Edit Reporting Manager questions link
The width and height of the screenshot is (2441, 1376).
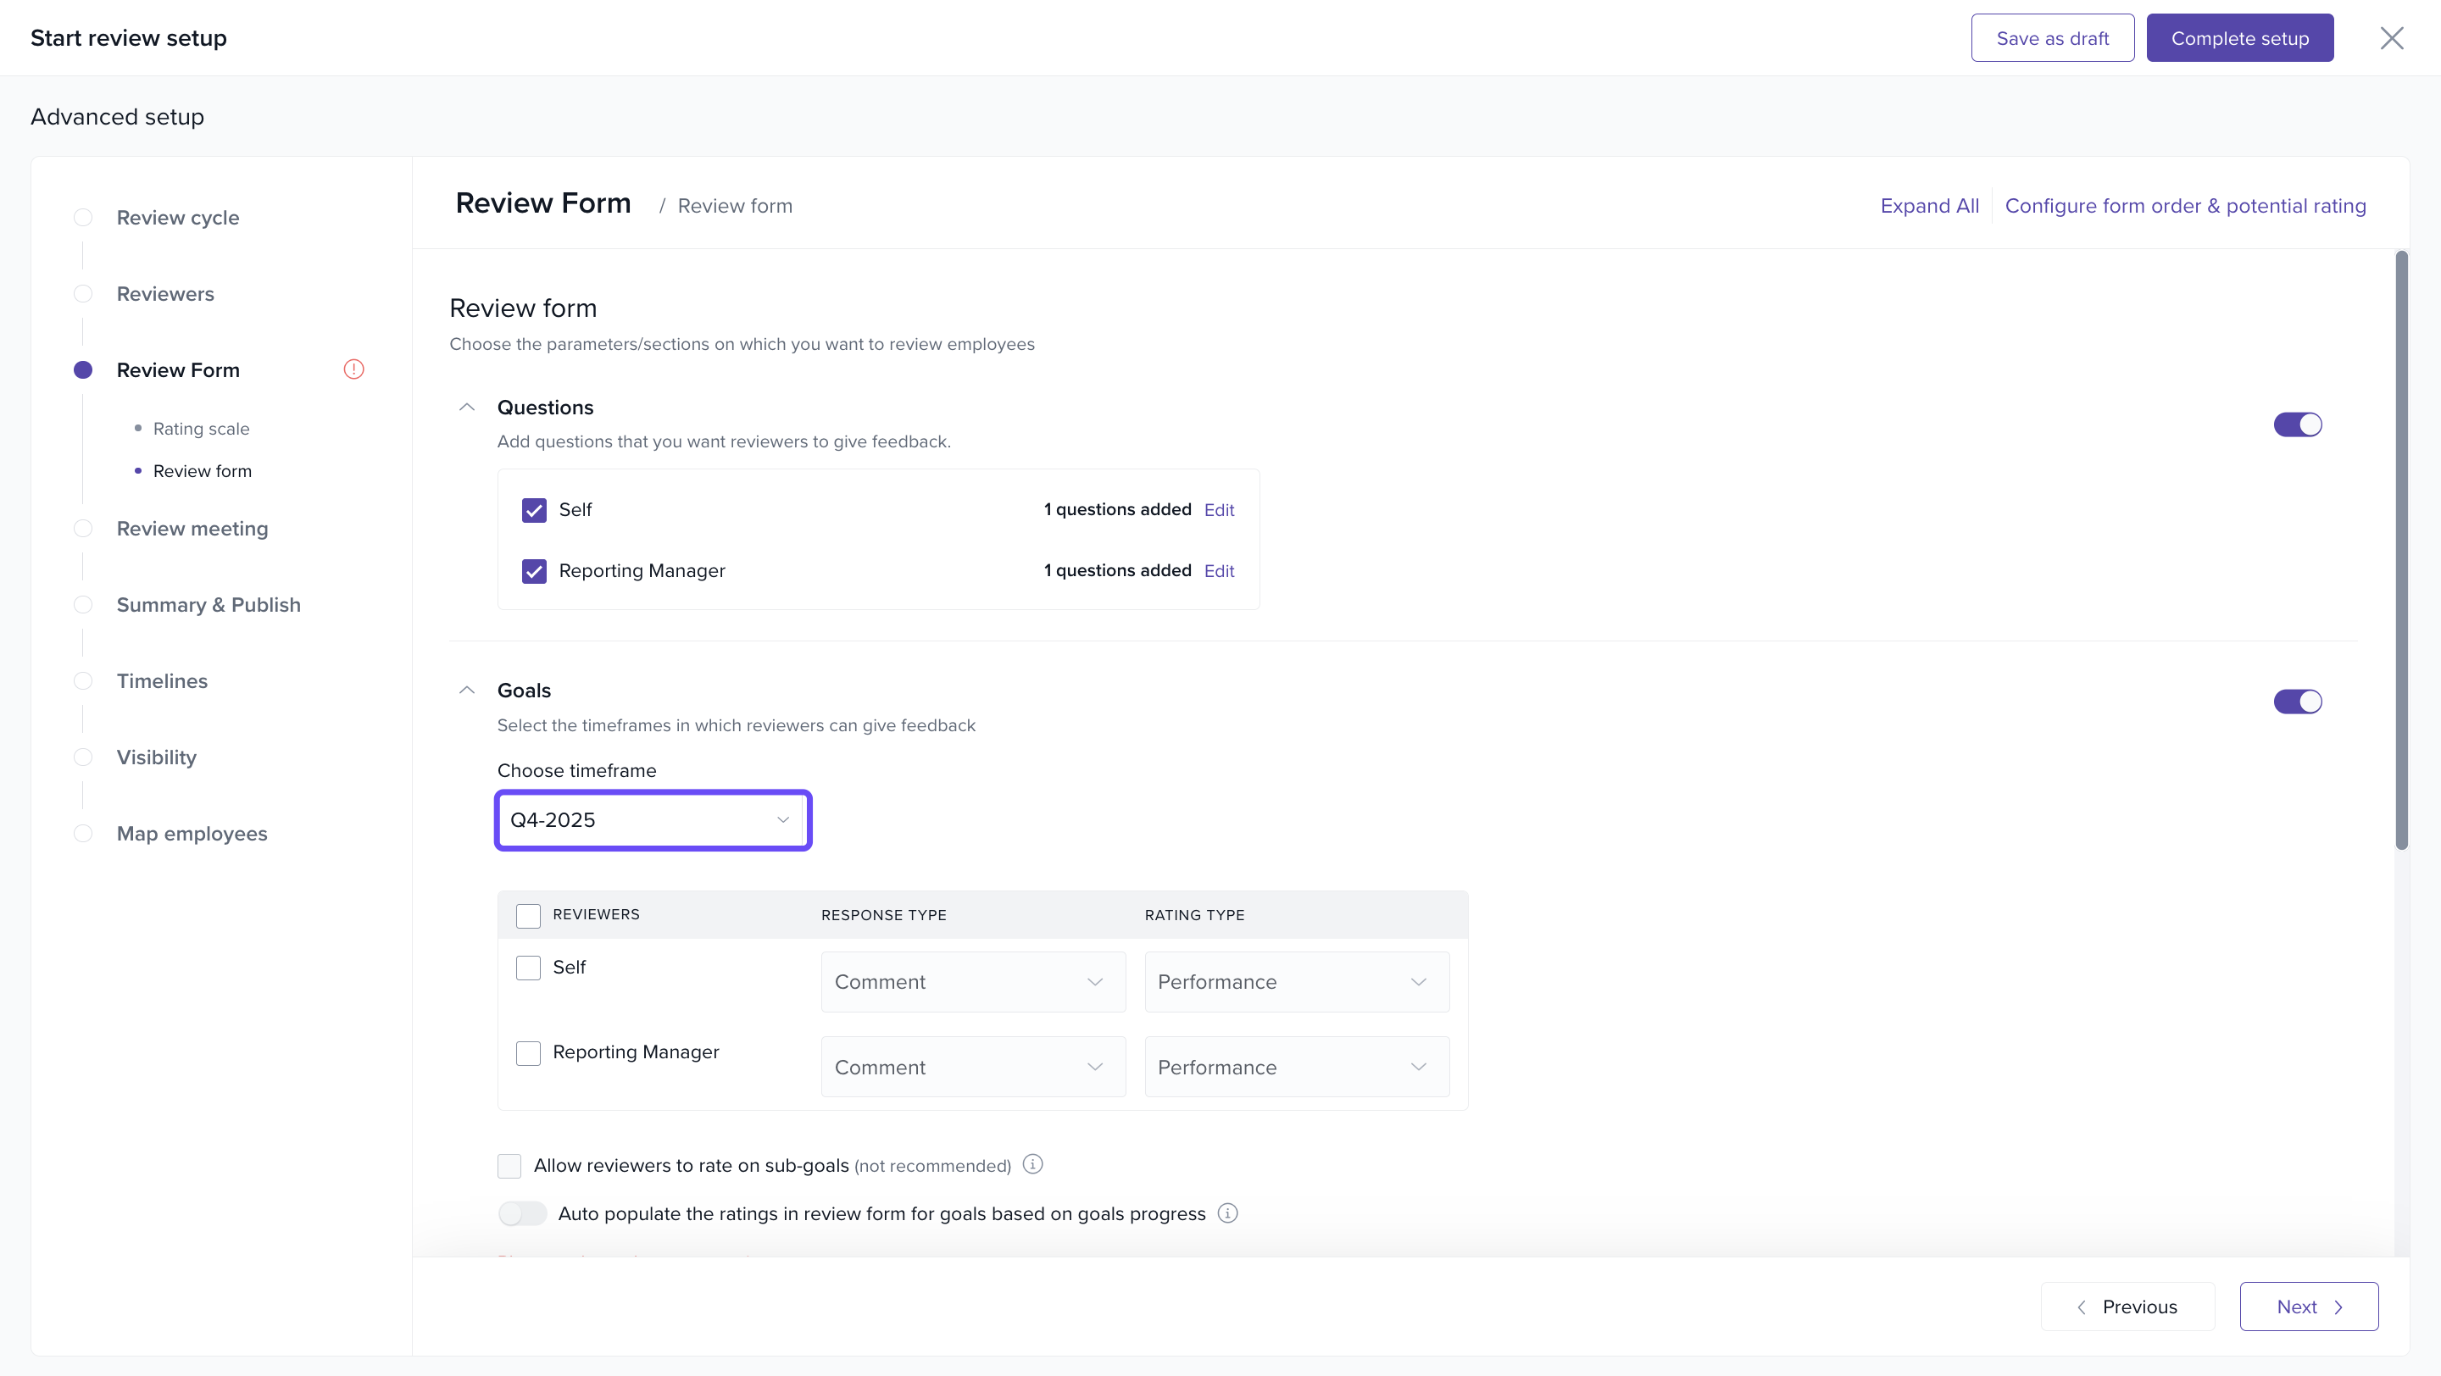(1219, 571)
